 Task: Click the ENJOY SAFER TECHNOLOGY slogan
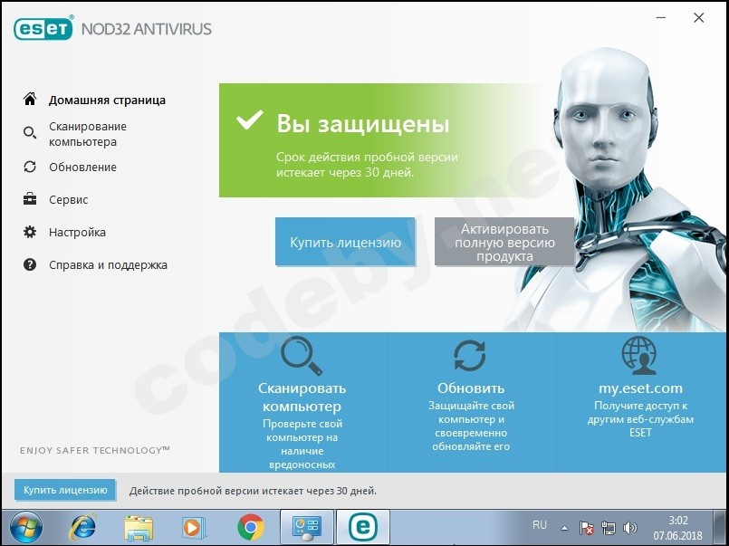[95, 450]
